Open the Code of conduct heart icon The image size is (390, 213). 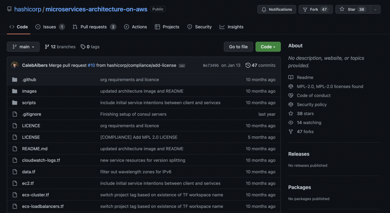[290, 95]
